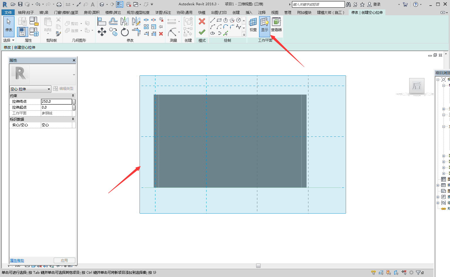The width and height of the screenshot is (450, 277).
Task: Click the shopping cart icon
Action: click(405, 4)
